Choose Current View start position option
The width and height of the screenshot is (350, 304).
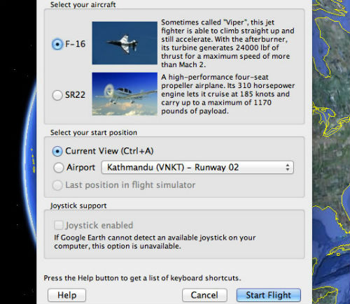coord(57,152)
